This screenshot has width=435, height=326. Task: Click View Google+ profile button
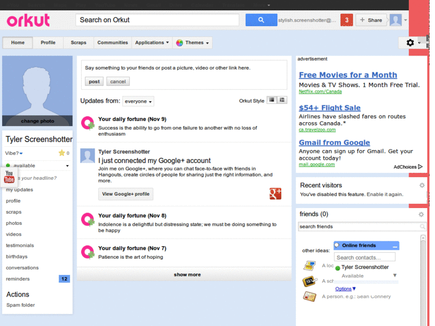tap(126, 194)
